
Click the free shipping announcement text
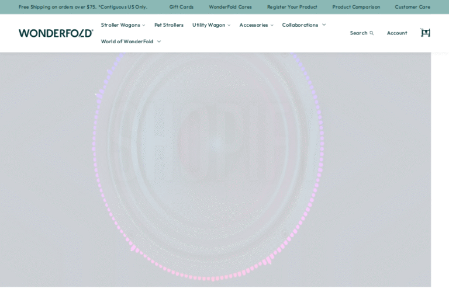[82, 7]
